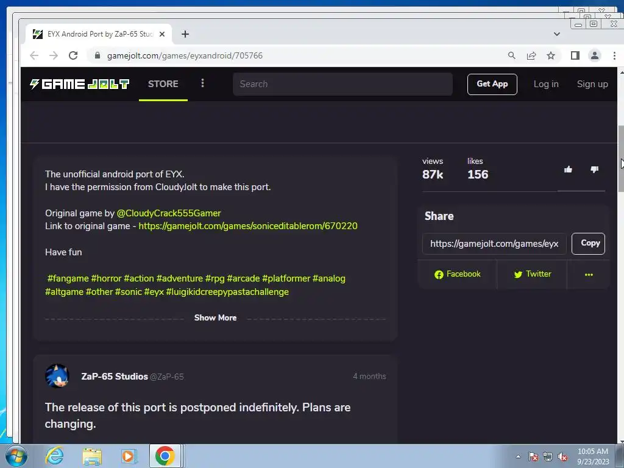Screen dimensions: 624x468
Task: Click the Sign up link
Action: coord(592,84)
